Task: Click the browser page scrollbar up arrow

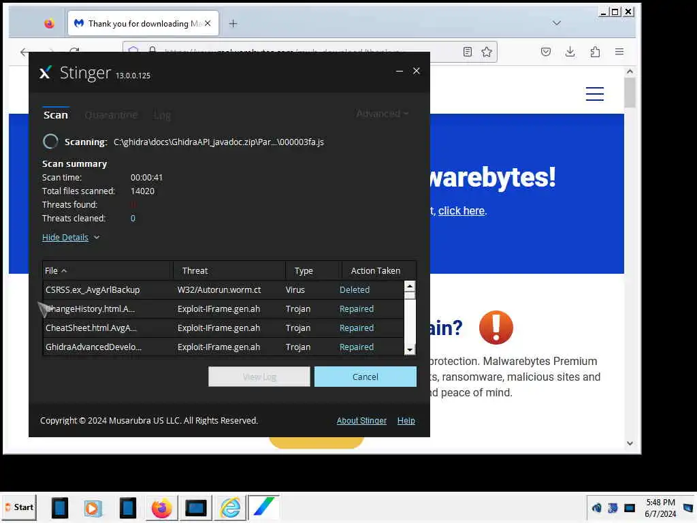Action: click(630, 72)
